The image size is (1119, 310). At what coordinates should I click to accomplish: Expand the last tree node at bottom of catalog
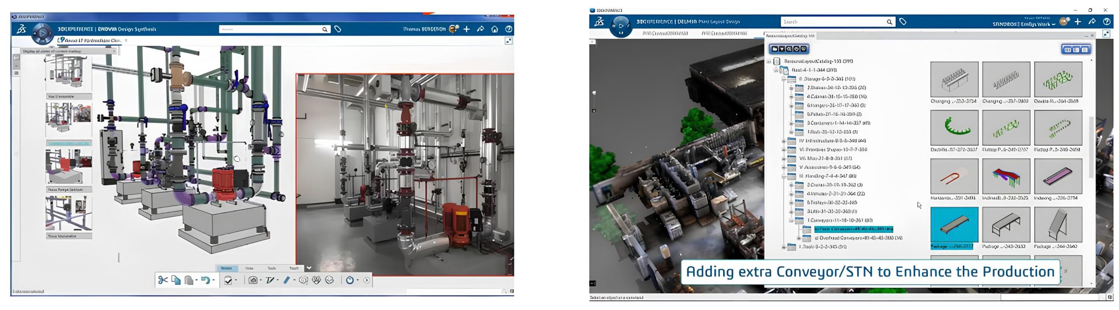(784, 247)
